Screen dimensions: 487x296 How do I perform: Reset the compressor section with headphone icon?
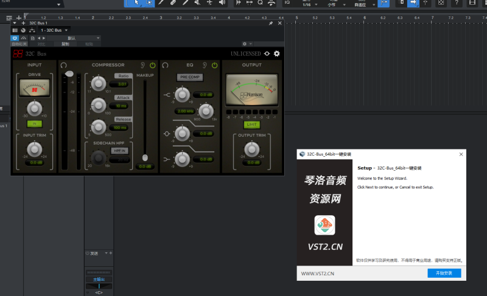[63, 65]
